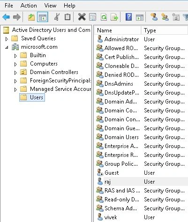
Task: Select the Computers tree item
Action: 44,64
